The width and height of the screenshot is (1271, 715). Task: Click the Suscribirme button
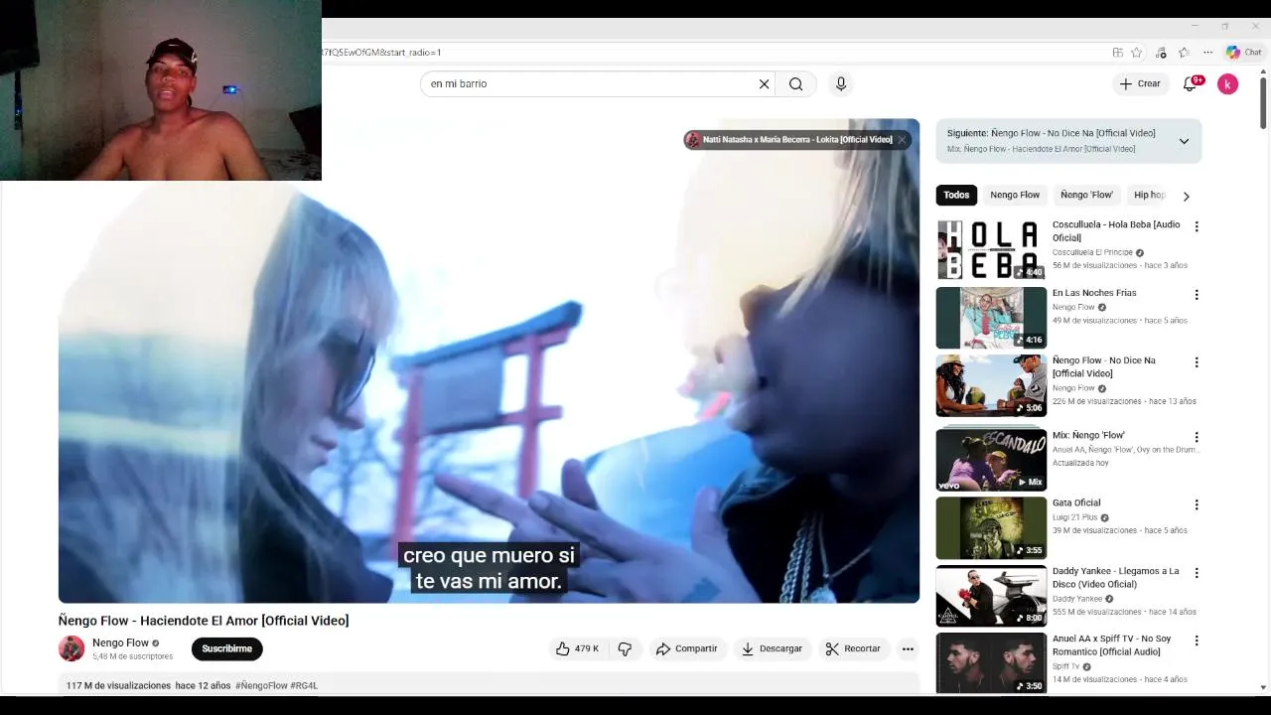pyautogui.click(x=227, y=648)
